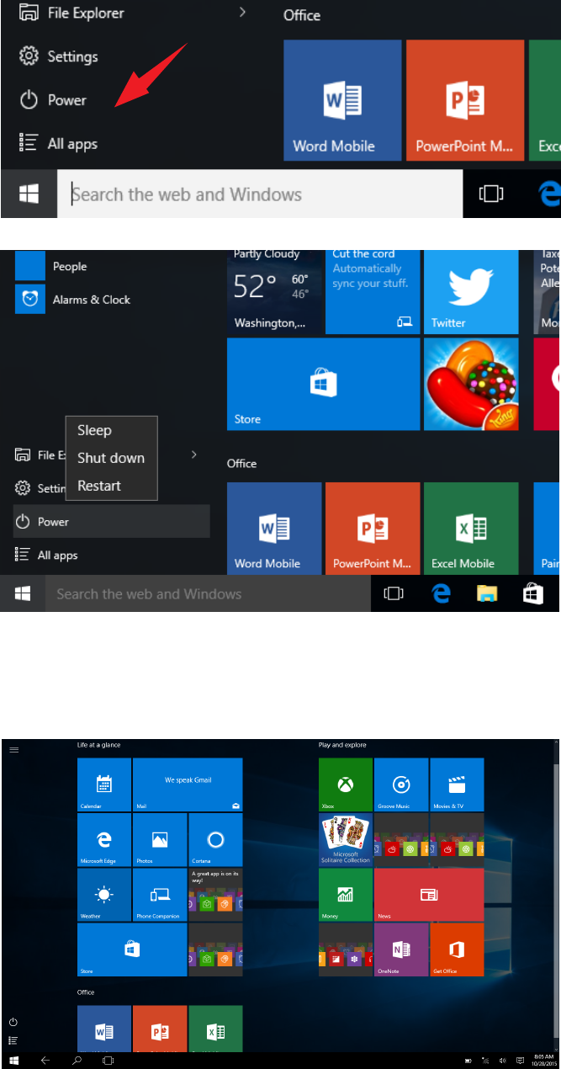The image size is (561, 1069).
Task: Check battery status in the system tray
Action: click(468, 1061)
